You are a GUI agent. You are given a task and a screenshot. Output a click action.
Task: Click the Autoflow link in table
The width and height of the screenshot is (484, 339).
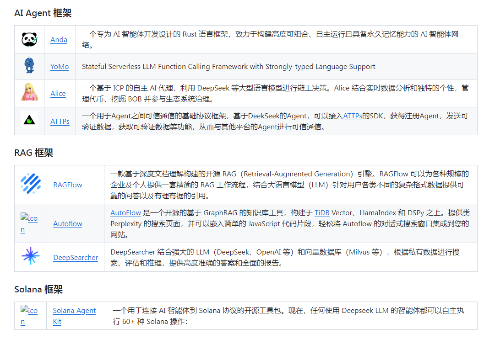pos(67,223)
